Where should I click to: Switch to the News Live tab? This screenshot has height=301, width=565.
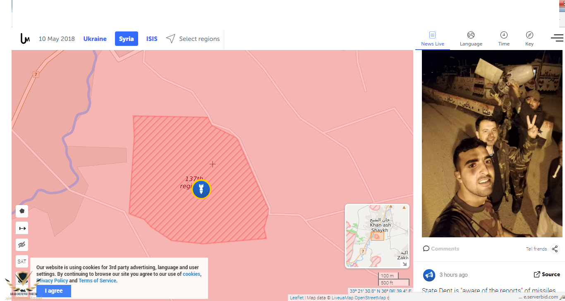(x=432, y=38)
